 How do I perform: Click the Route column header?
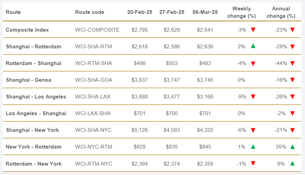(13, 12)
